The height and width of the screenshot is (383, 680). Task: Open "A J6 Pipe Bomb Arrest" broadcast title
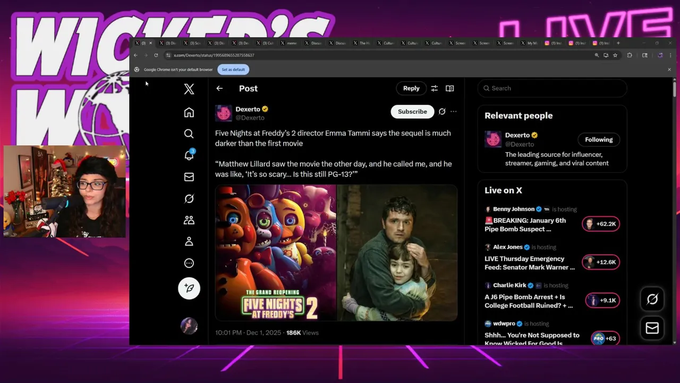pos(529,301)
